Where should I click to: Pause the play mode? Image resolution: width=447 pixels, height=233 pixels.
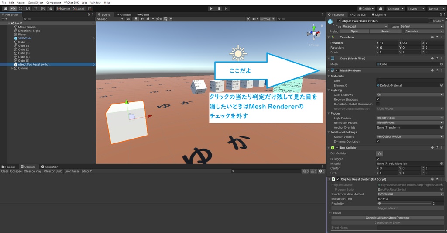pyautogui.click(x=219, y=9)
